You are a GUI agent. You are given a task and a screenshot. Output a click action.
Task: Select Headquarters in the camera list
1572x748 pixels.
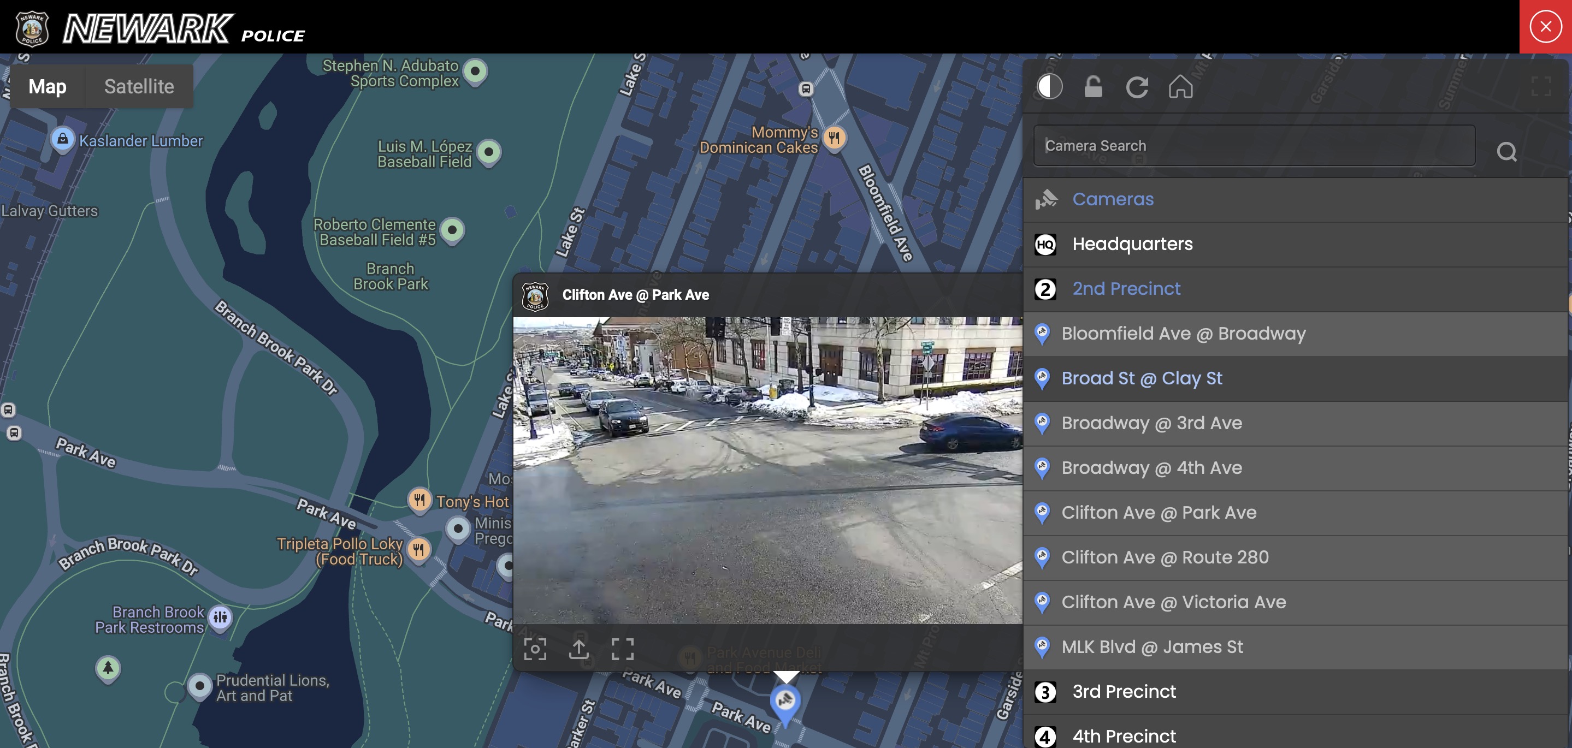(x=1133, y=244)
